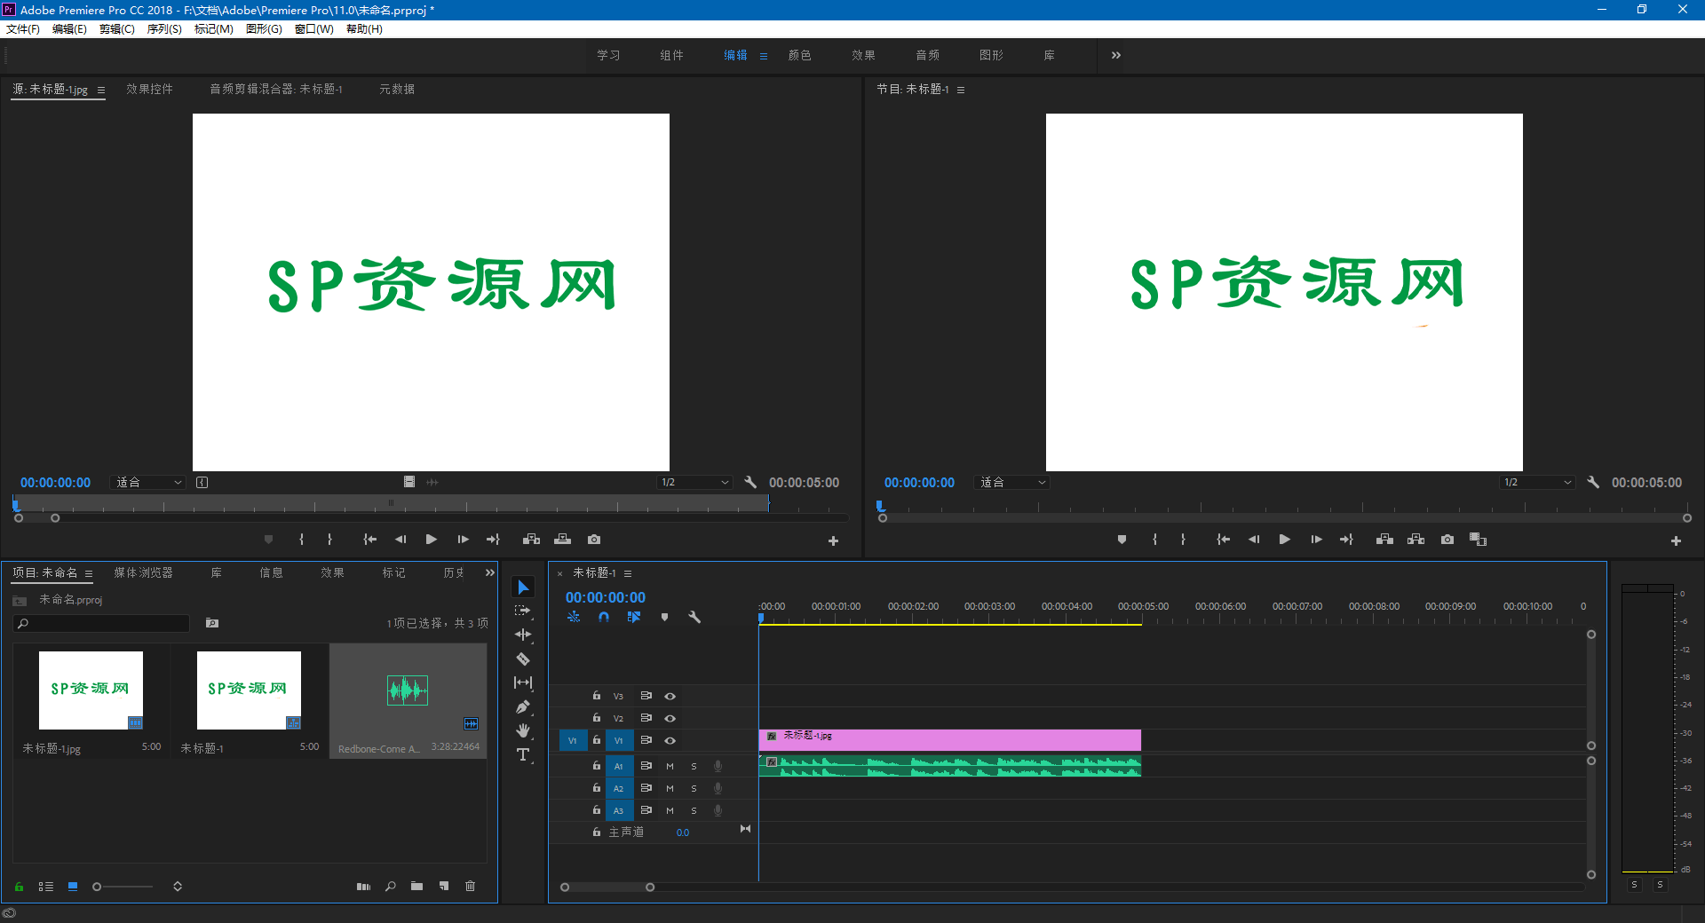Play the source monitor clip
Screen dimensions: 1705x923
pyautogui.click(x=432, y=540)
